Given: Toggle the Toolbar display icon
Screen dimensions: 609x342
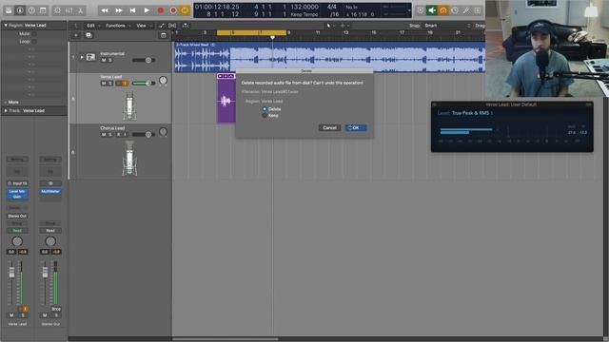Looking at the screenshot, I should (x=43, y=10).
